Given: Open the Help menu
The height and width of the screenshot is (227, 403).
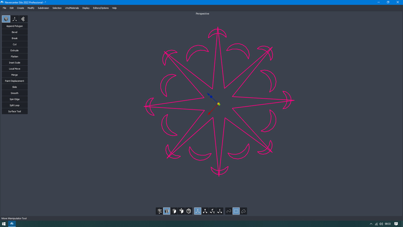Looking at the screenshot, I should [114, 8].
